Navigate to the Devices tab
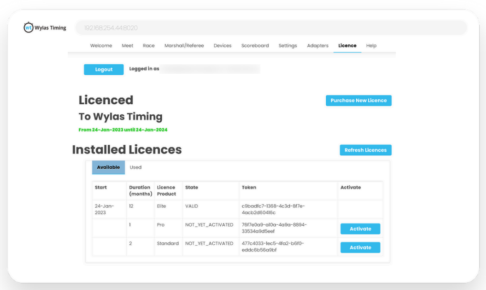486x290 pixels. tap(222, 45)
